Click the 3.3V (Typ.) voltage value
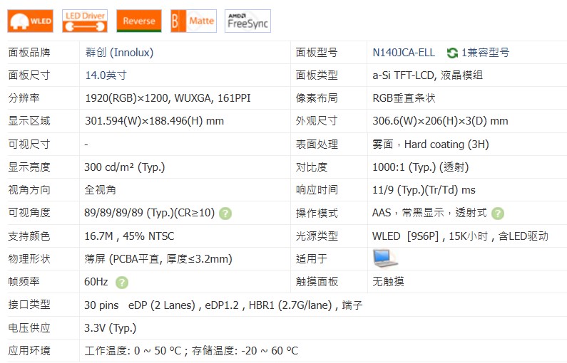567x363 pixels. [110, 328]
